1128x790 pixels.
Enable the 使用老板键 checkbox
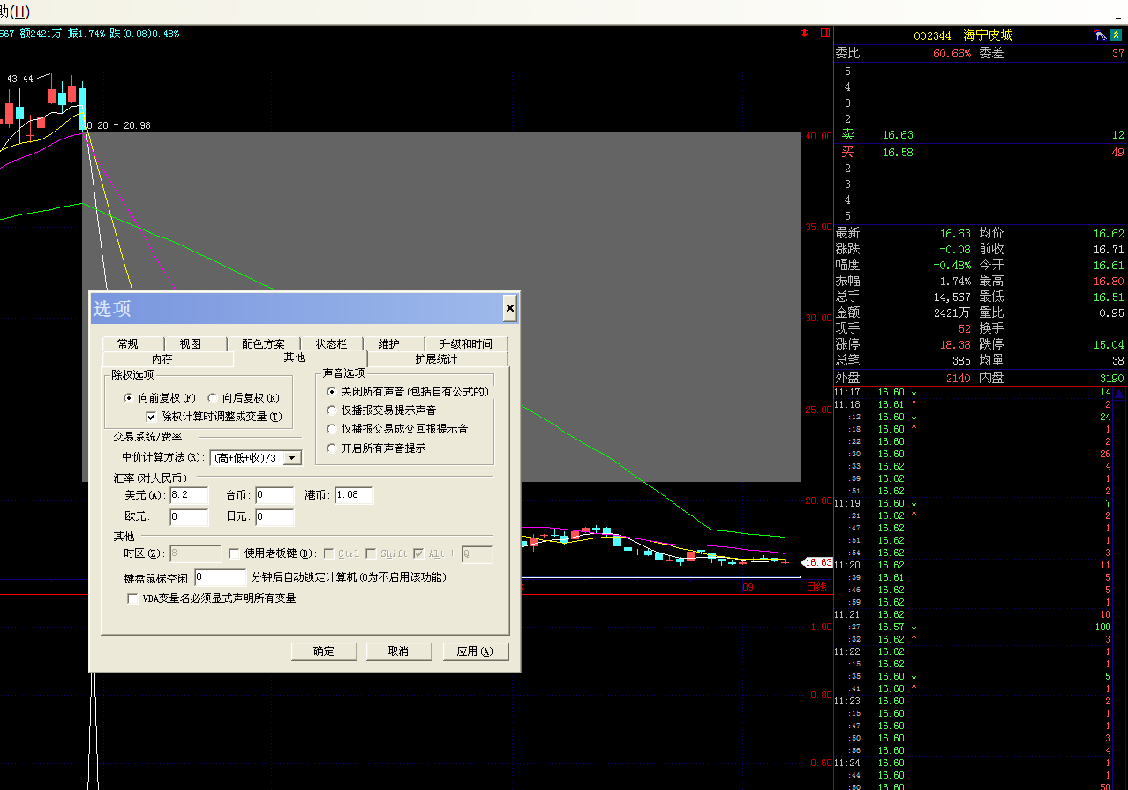(234, 553)
